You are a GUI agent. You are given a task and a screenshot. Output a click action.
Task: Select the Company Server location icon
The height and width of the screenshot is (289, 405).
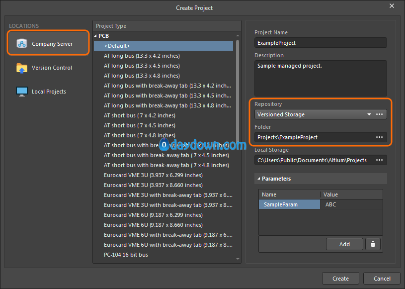pyautogui.click(x=21, y=44)
